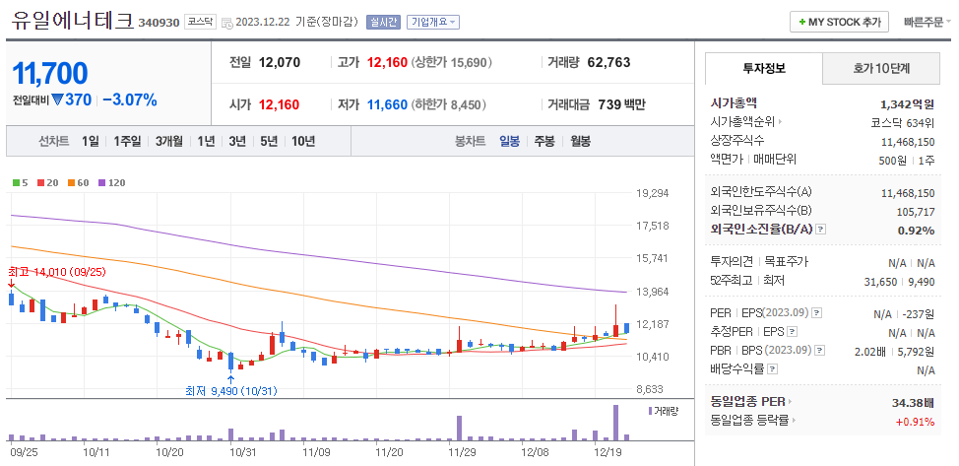Click the 시가총액 value 1,342억원

click(x=907, y=104)
